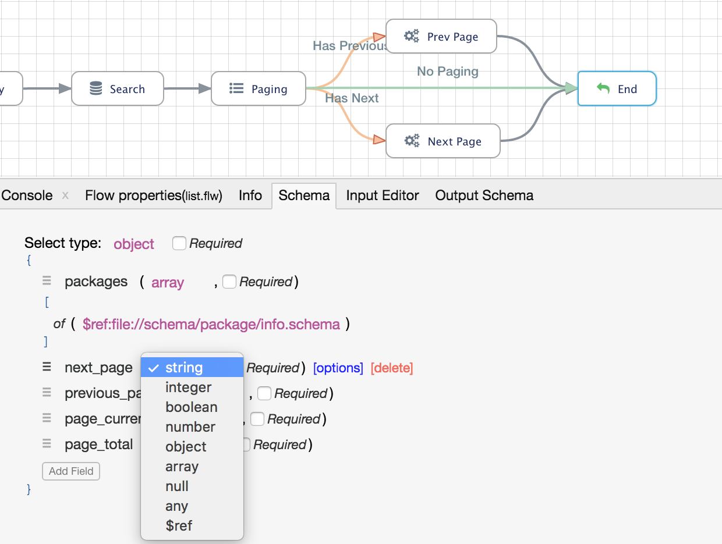The height and width of the screenshot is (544, 722).
Task: Click the Has Next connection label
Action: [x=352, y=98]
